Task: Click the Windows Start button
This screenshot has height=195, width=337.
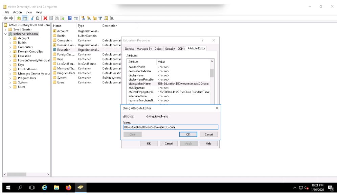Action: coord(8,188)
